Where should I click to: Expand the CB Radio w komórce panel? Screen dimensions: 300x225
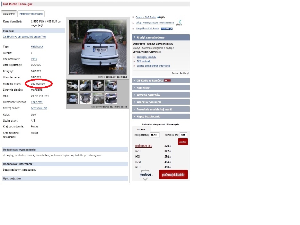point(161,81)
